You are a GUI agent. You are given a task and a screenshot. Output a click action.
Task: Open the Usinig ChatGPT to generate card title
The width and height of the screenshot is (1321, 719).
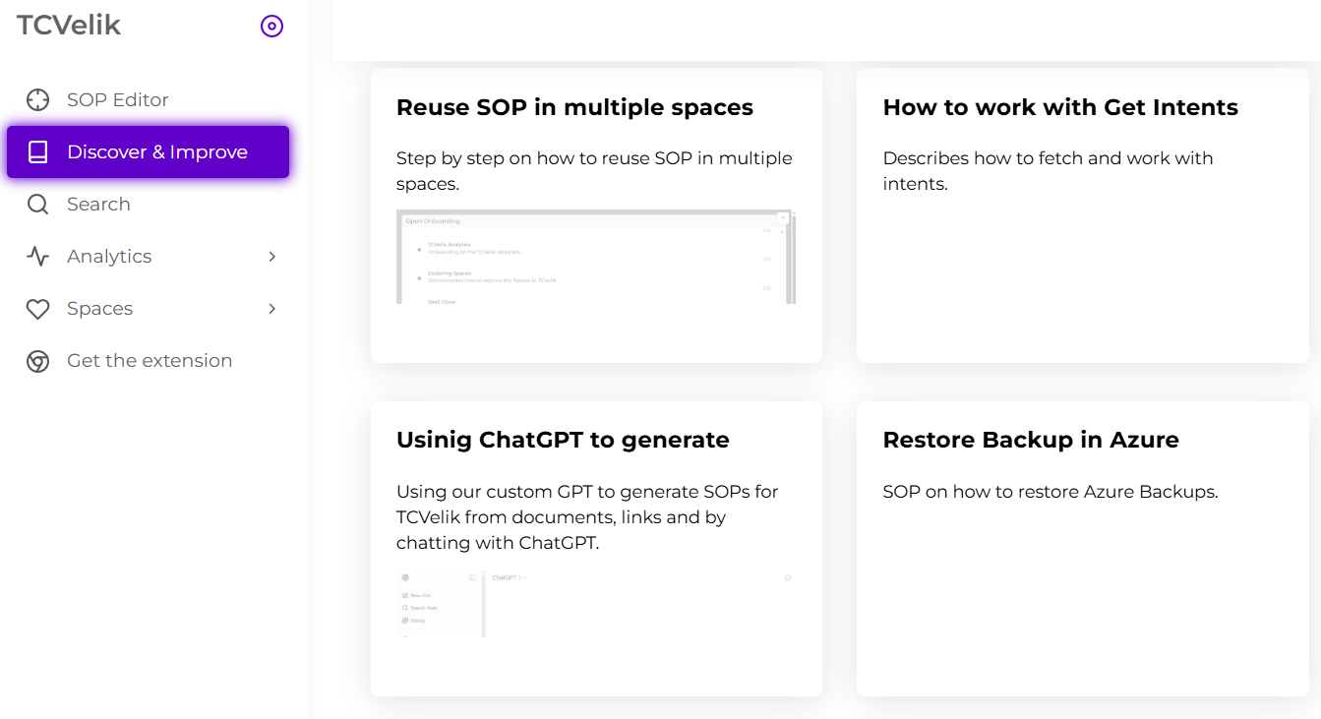coord(563,441)
